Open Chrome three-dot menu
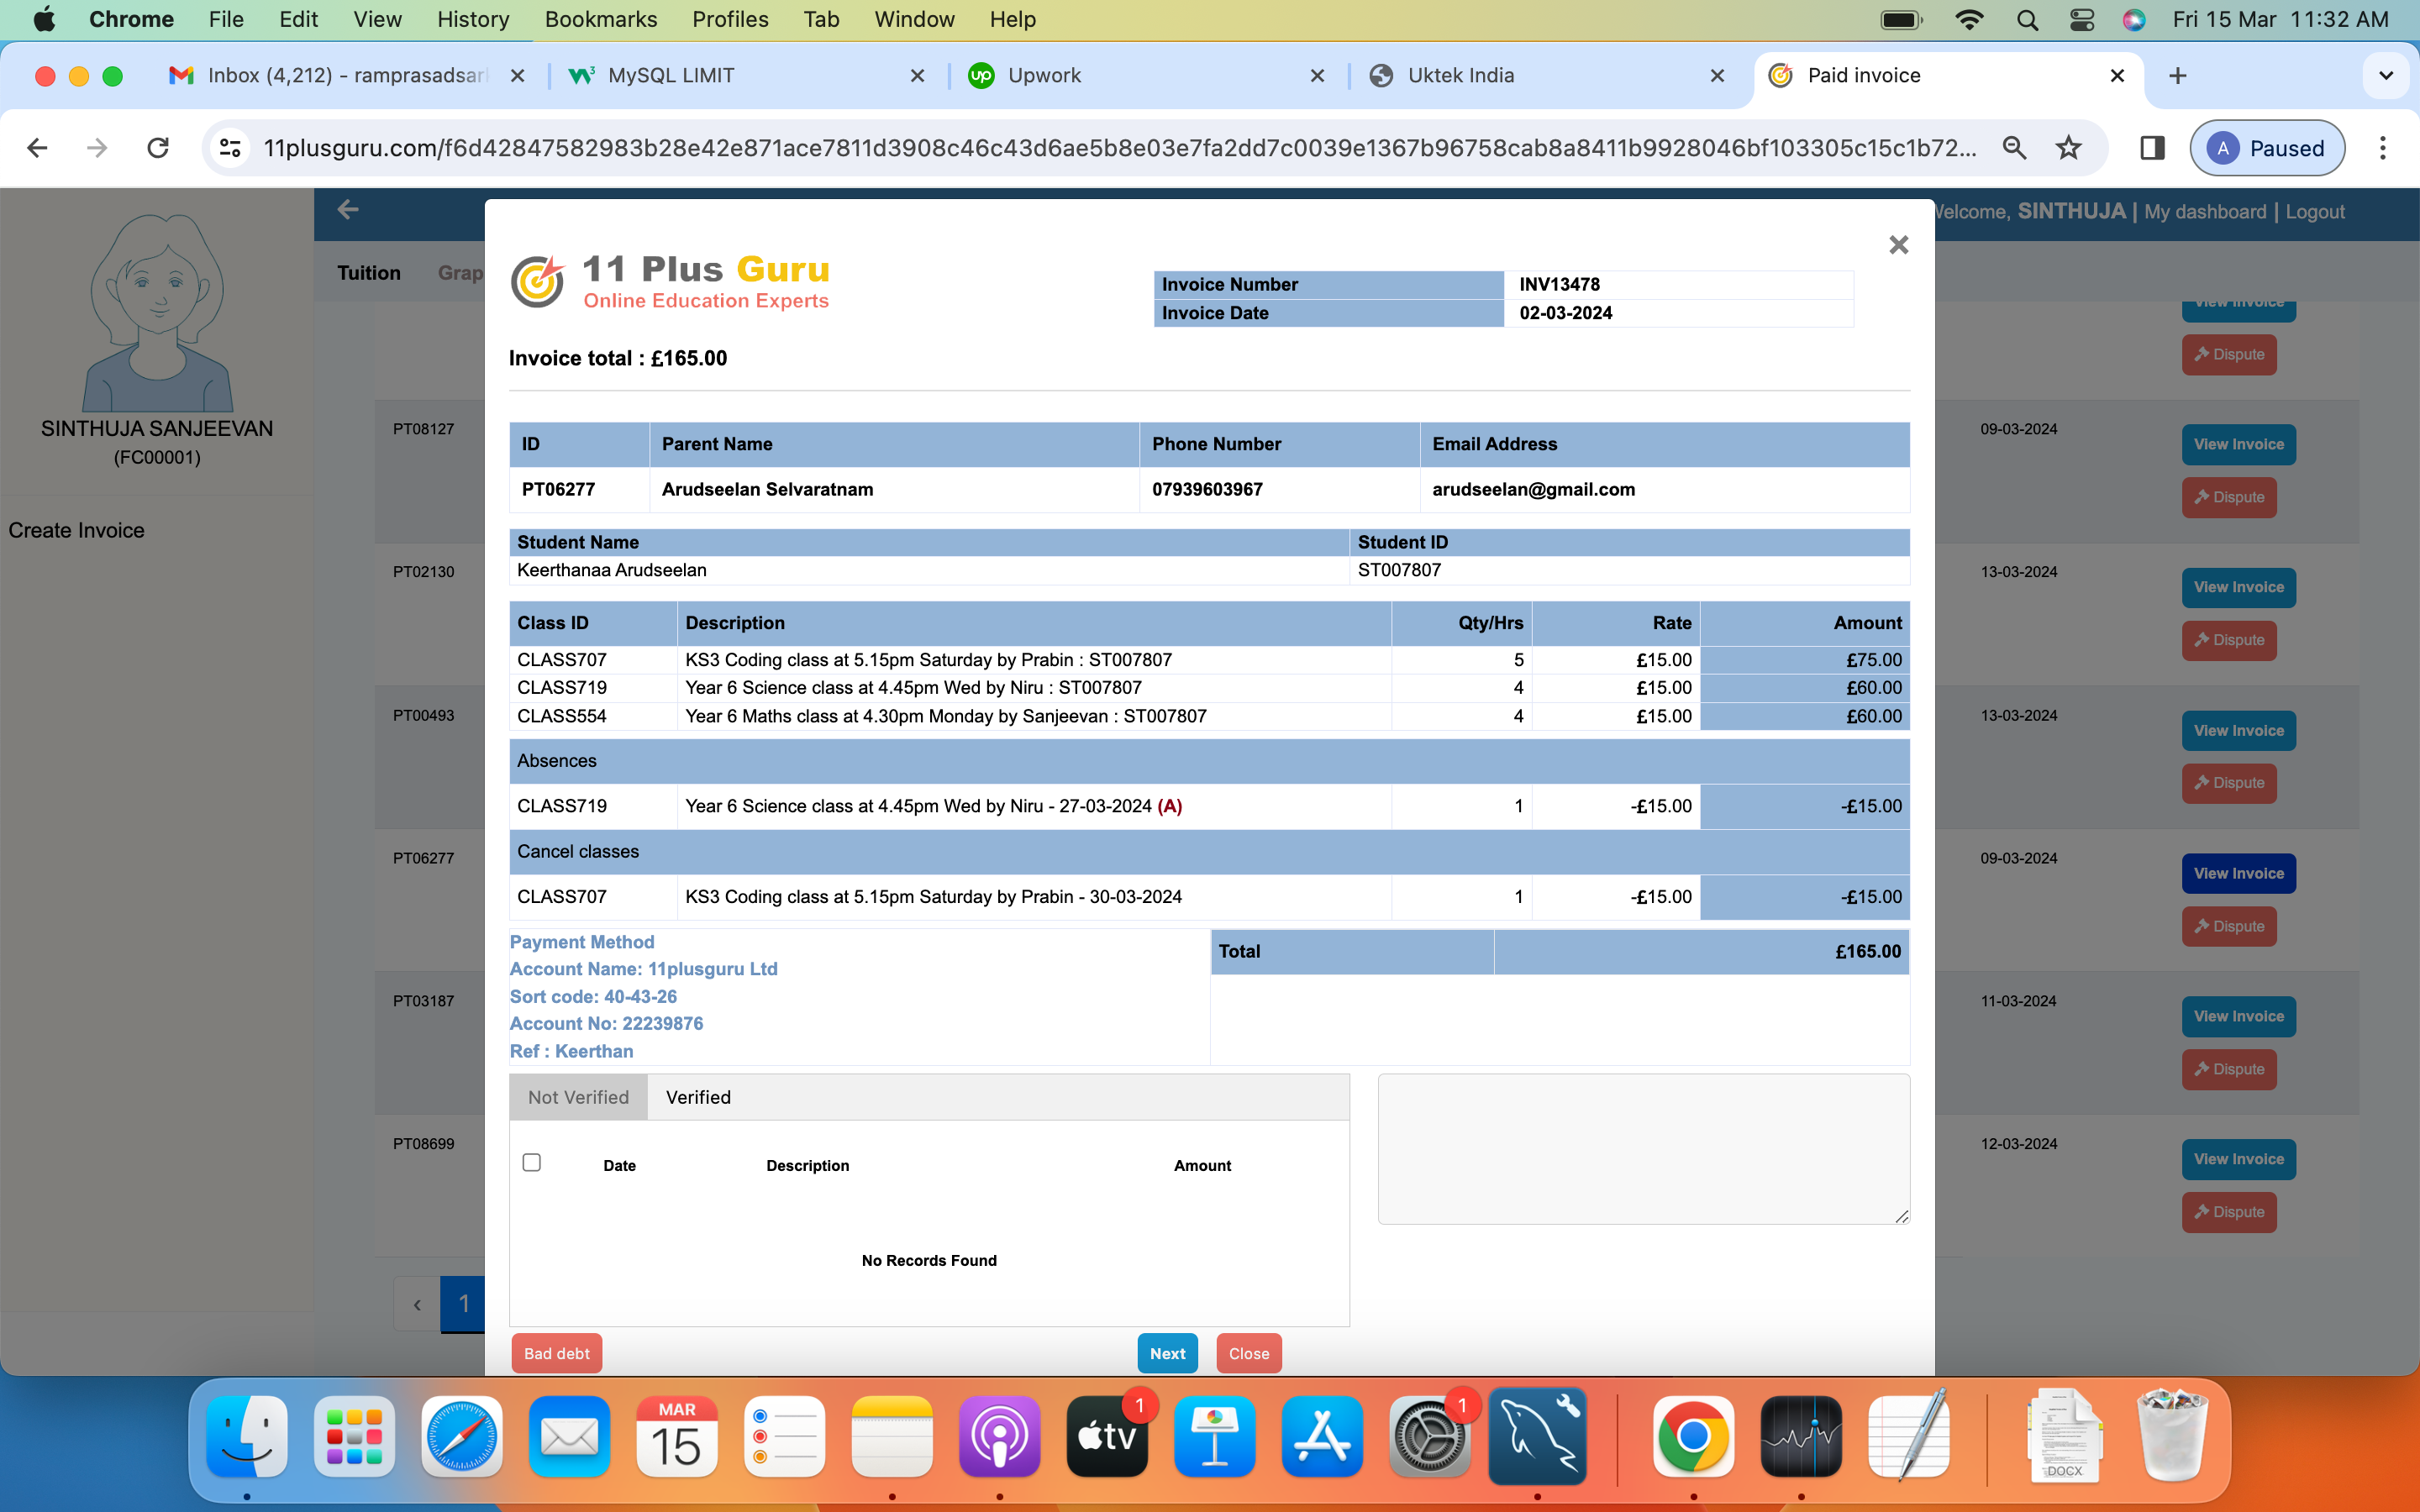Viewport: 2420px width, 1512px height. click(2383, 148)
